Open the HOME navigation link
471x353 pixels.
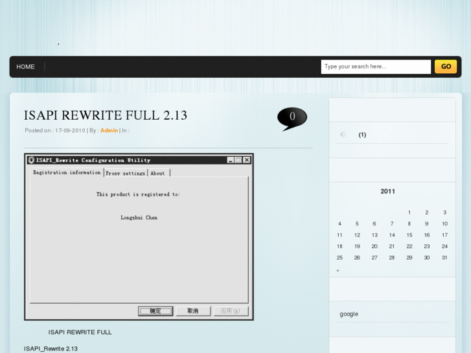point(25,67)
